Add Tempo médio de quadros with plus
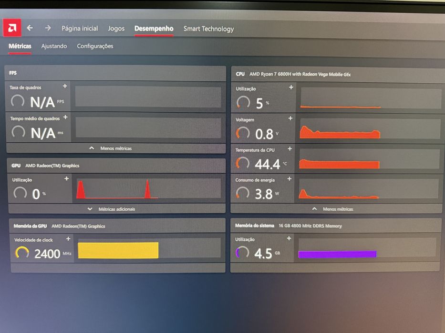 (x=65, y=117)
